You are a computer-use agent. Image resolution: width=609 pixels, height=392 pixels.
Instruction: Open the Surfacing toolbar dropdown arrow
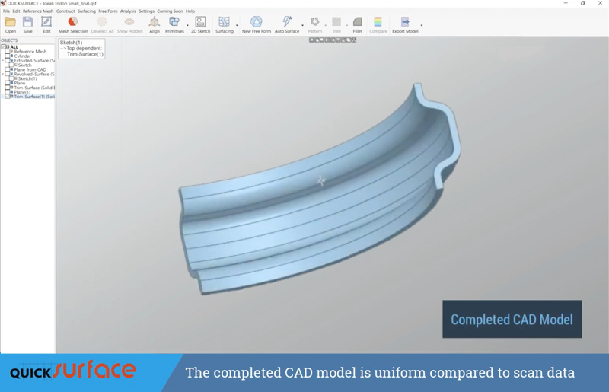[237, 26]
